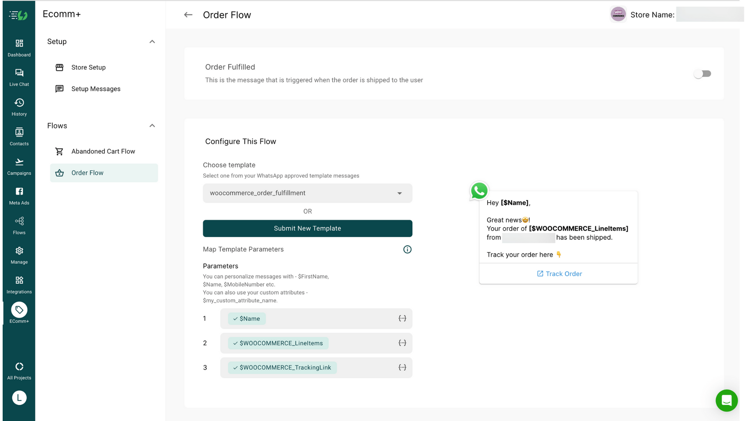Open the History panel
The width and height of the screenshot is (749, 421).
(x=19, y=106)
